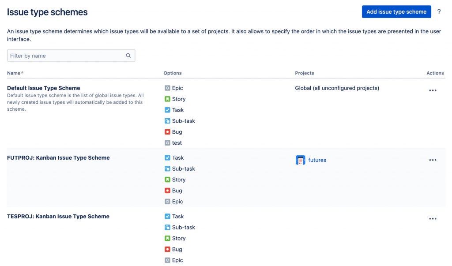
Task: Click the Story icon in Default scheme
Action: (x=167, y=99)
